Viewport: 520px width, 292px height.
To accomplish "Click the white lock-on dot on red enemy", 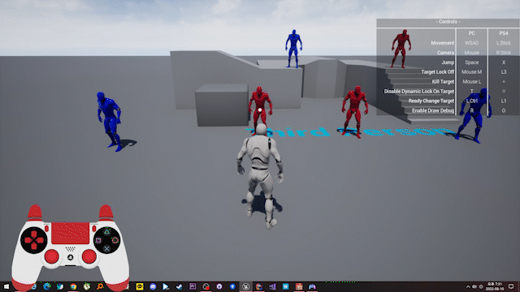I will point(260,110).
